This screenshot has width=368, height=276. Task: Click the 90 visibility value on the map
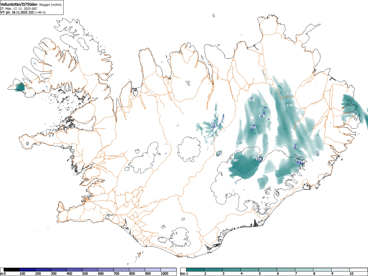[295, 147]
